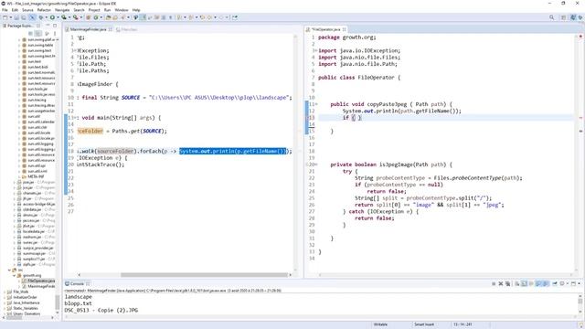The image size is (585, 329).
Task: Click the toolbar Search magnifier icon
Action: (x=551, y=17)
